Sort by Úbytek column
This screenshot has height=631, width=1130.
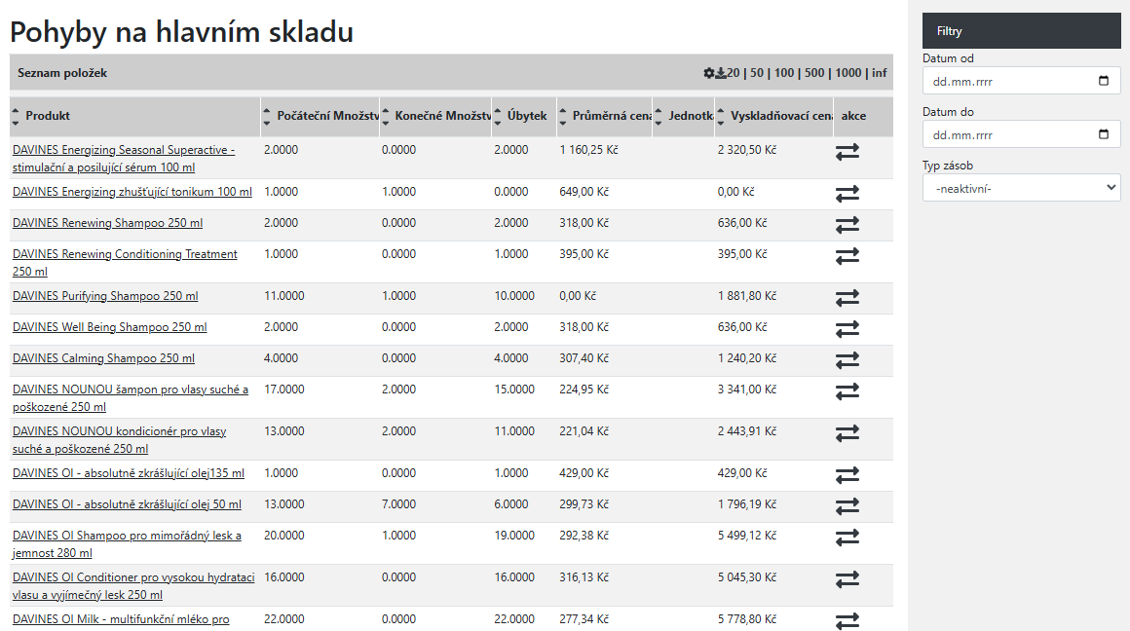[x=499, y=117]
